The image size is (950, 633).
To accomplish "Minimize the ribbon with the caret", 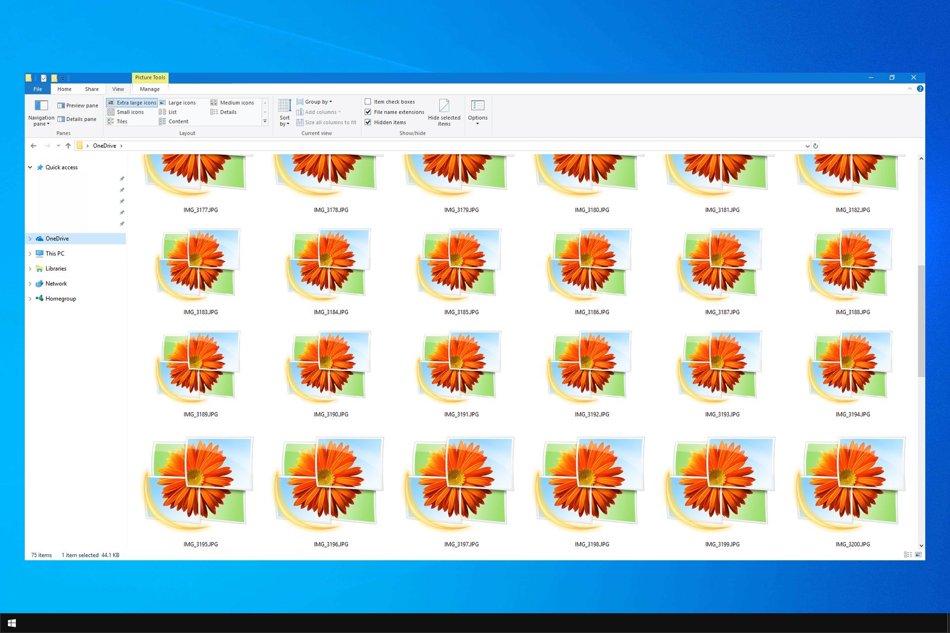I will [909, 89].
